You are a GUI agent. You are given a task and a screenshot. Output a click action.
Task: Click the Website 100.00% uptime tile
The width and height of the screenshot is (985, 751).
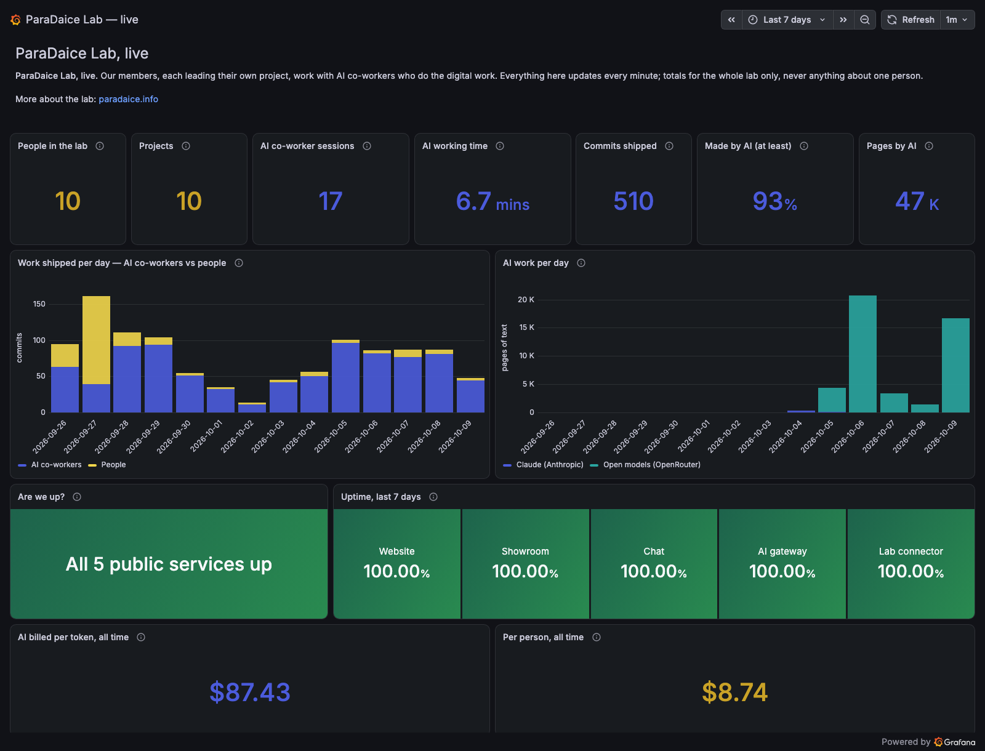click(397, 564)
